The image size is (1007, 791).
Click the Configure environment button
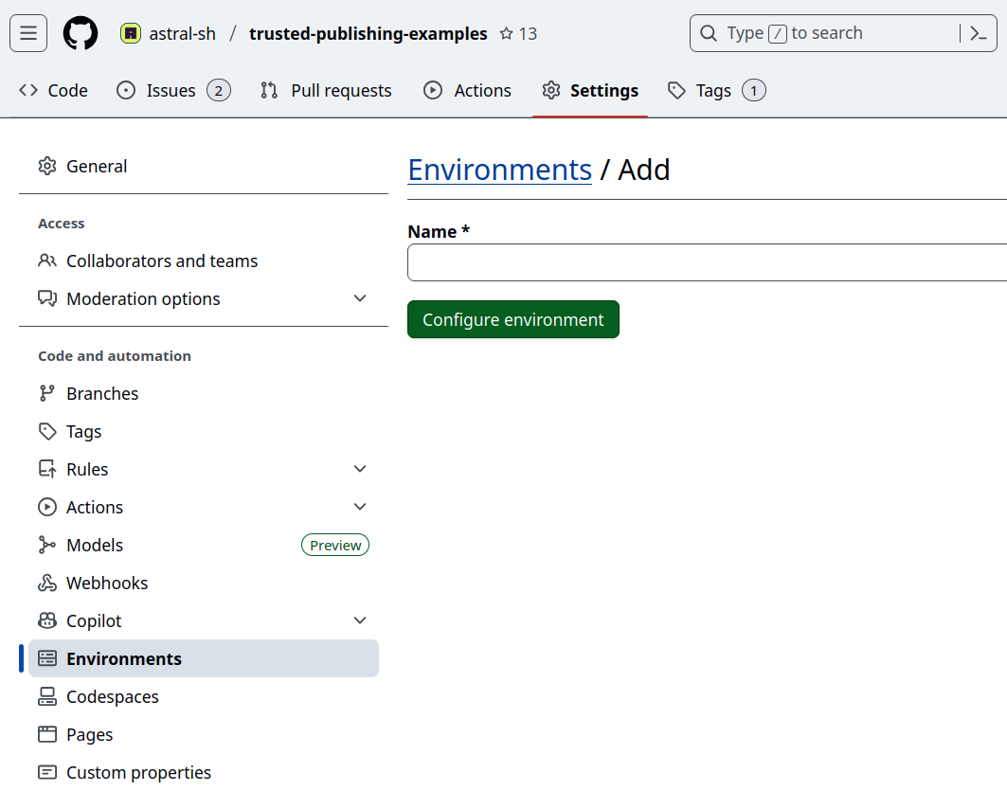512,319
